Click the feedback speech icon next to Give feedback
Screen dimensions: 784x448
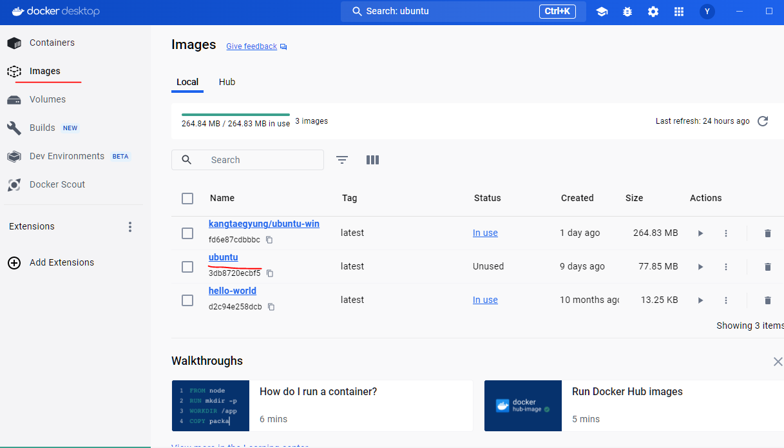point(283,47)
